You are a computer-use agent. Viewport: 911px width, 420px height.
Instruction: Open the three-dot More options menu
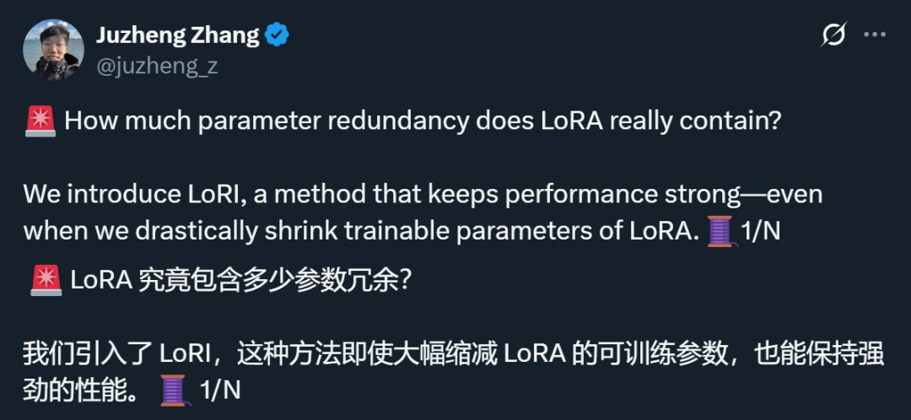(x=876, y=35)
